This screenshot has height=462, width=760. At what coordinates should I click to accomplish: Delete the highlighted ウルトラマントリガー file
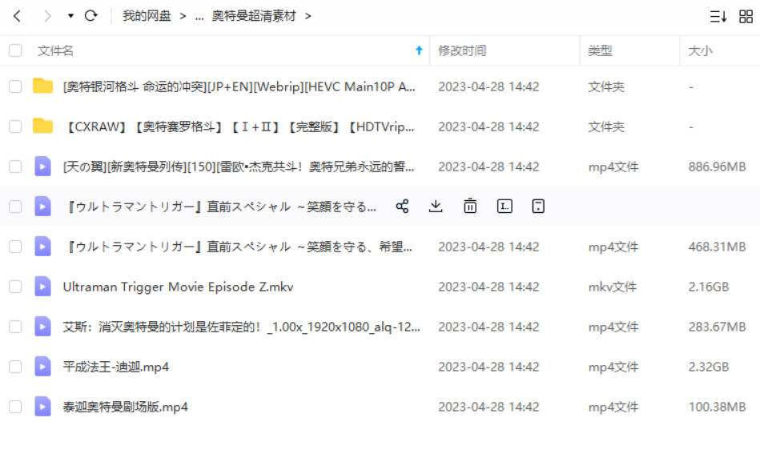(x=470, y=207)
